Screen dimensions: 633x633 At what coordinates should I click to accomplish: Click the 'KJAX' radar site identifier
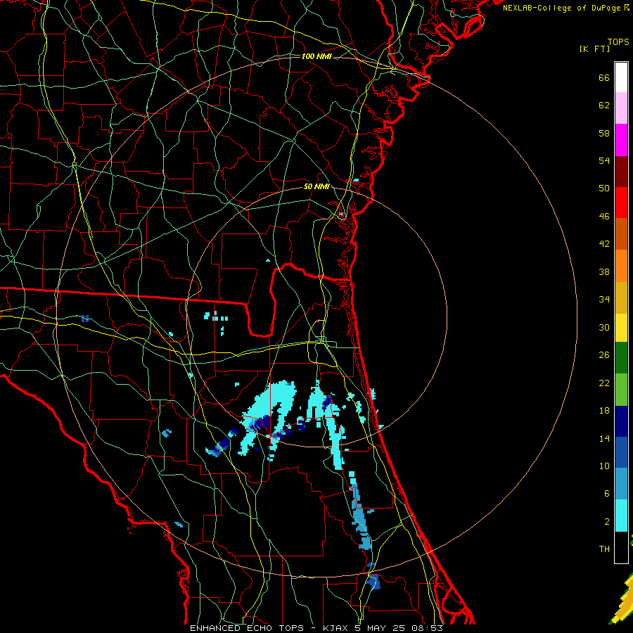[x=336, y=628]
